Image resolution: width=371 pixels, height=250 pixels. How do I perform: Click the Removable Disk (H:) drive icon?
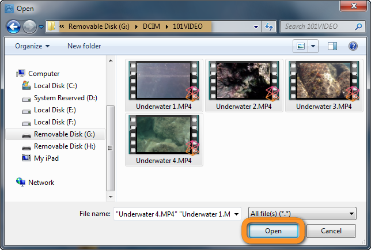coord(26,148)
